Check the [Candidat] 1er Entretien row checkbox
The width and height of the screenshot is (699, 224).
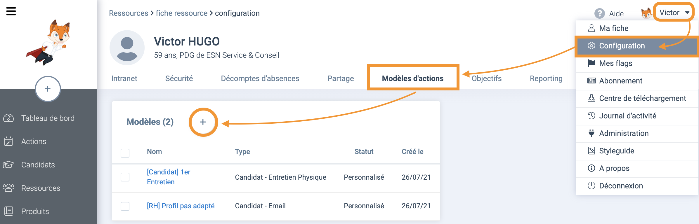[x=125, y=177]
